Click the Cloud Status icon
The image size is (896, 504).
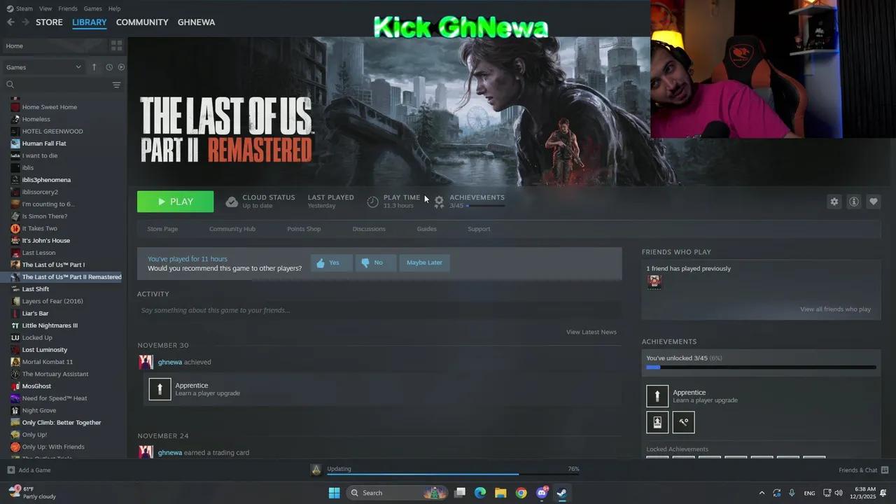pyautogui.click(x=232, y=202)
